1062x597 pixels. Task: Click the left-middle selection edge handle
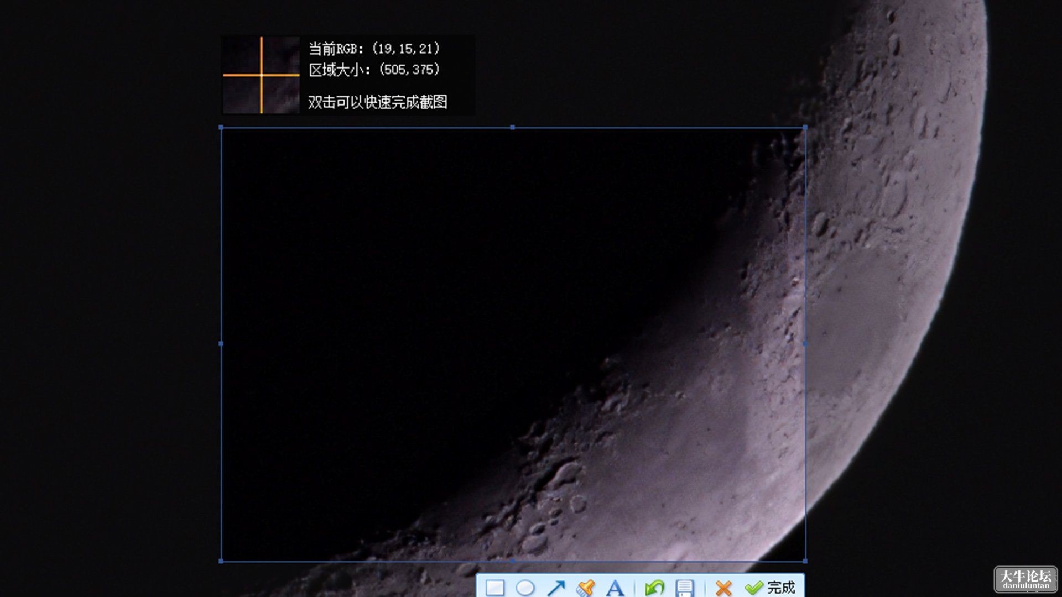point(221,344)
